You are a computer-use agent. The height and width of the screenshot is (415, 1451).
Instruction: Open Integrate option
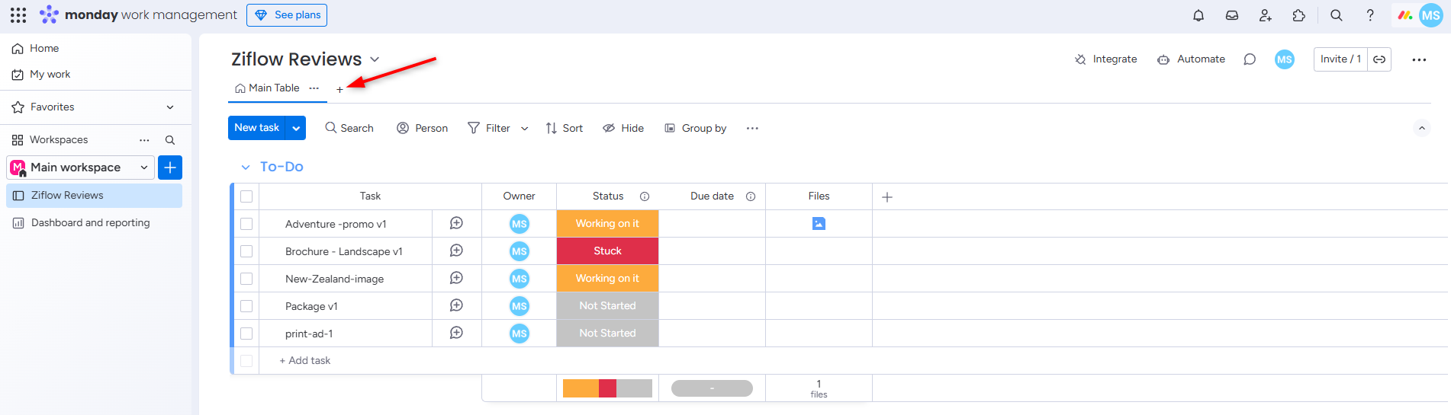coord(1105,59)
